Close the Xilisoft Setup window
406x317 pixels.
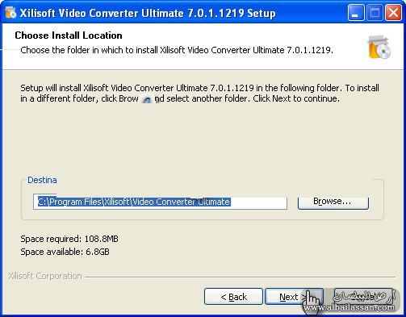(393, 13)
